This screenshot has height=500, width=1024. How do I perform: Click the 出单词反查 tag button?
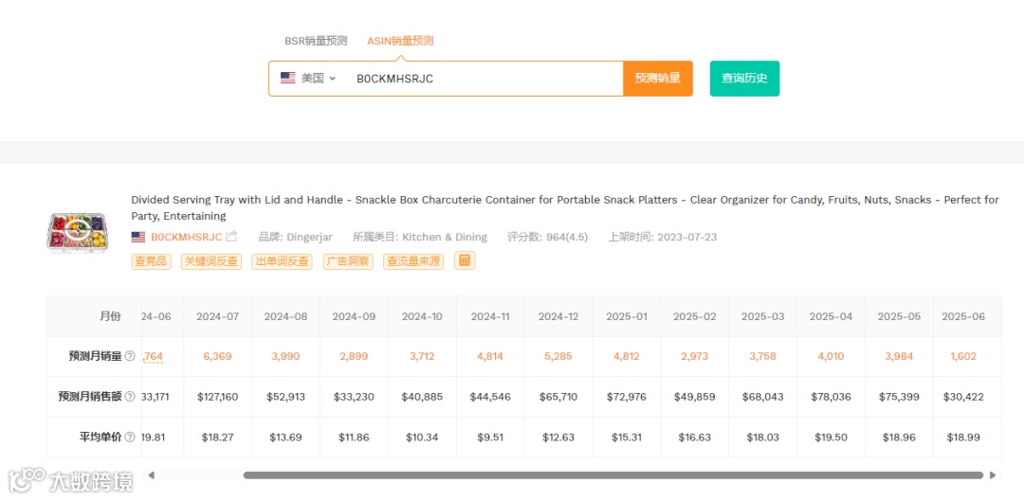coord(283,261)
